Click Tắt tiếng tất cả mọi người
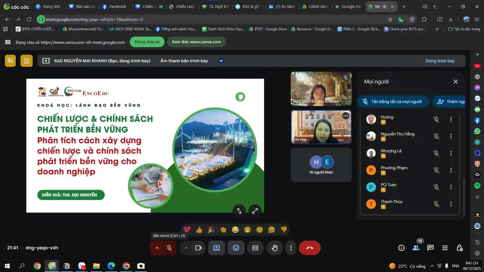Screen dimensions: 484x272 [x=393, y=102]
